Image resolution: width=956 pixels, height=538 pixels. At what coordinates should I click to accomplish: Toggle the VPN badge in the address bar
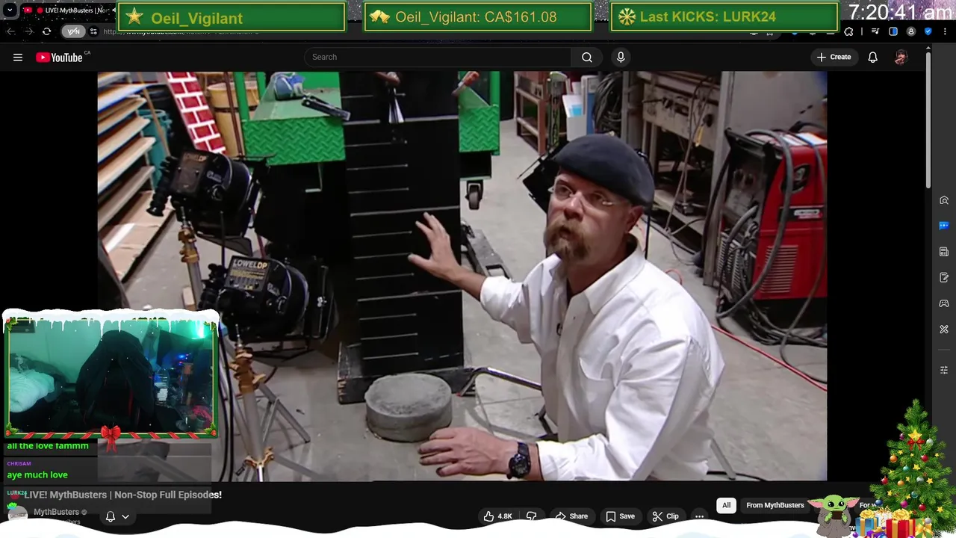click(73, 31)
